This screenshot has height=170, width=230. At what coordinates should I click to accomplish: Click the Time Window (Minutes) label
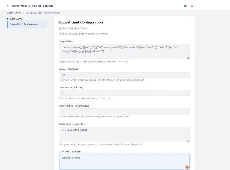71,88
